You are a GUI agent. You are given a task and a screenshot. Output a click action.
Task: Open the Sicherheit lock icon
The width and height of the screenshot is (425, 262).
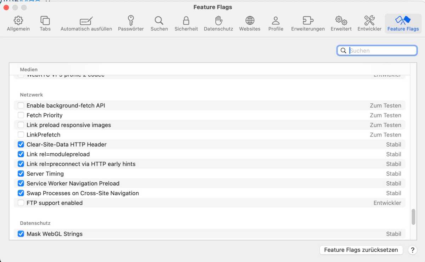pos(186,21)
